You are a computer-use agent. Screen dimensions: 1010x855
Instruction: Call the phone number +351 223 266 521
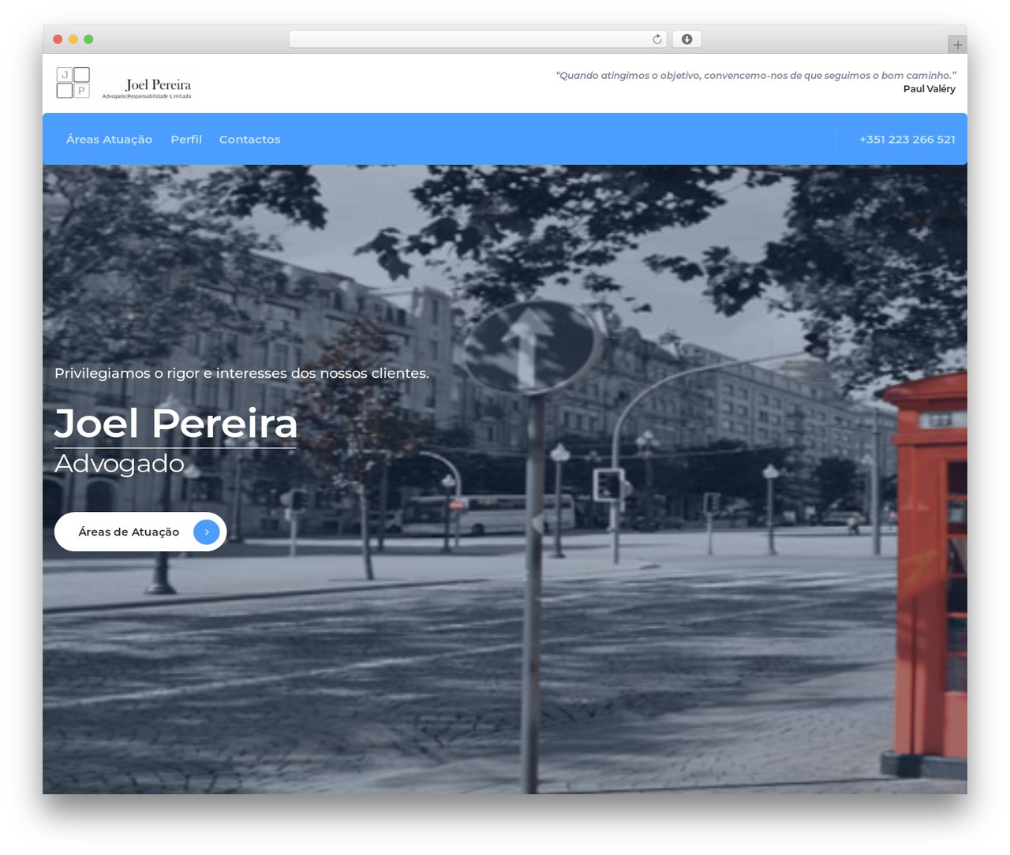(x=907, y=139)
